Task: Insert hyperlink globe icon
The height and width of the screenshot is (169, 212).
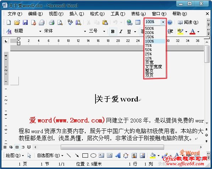Action: tap(130, 22)
